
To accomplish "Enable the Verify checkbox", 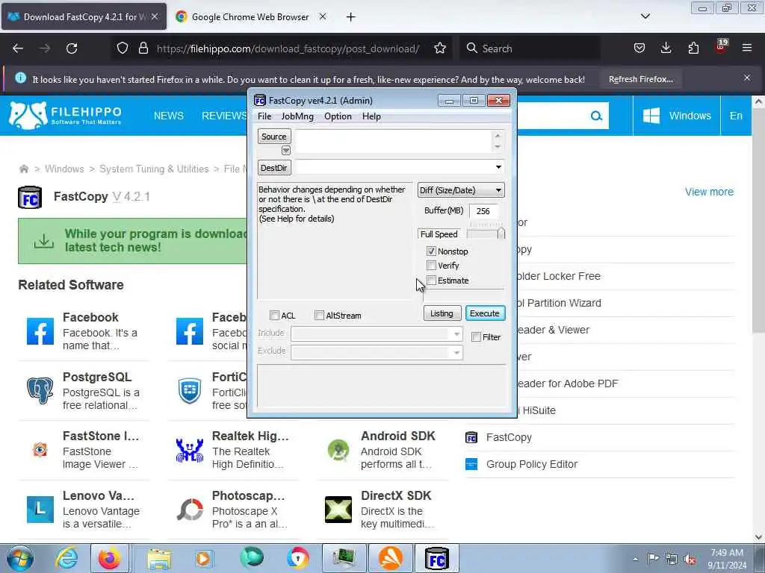I will [x=431, y=265].
